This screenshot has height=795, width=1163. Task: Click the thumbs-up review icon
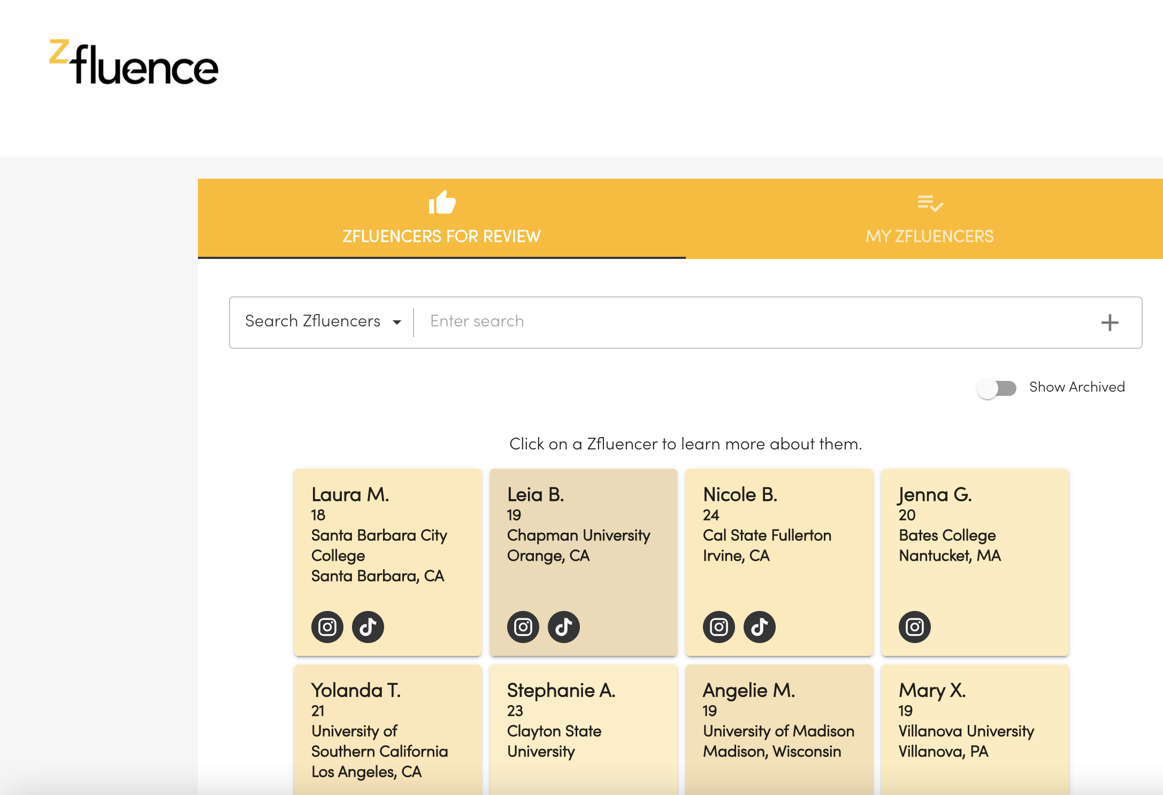[442, 202]
